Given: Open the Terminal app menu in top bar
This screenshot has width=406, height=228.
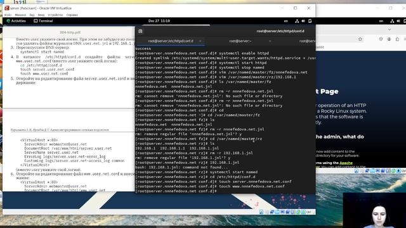Looking at the screenshot, I should point(43,21).
